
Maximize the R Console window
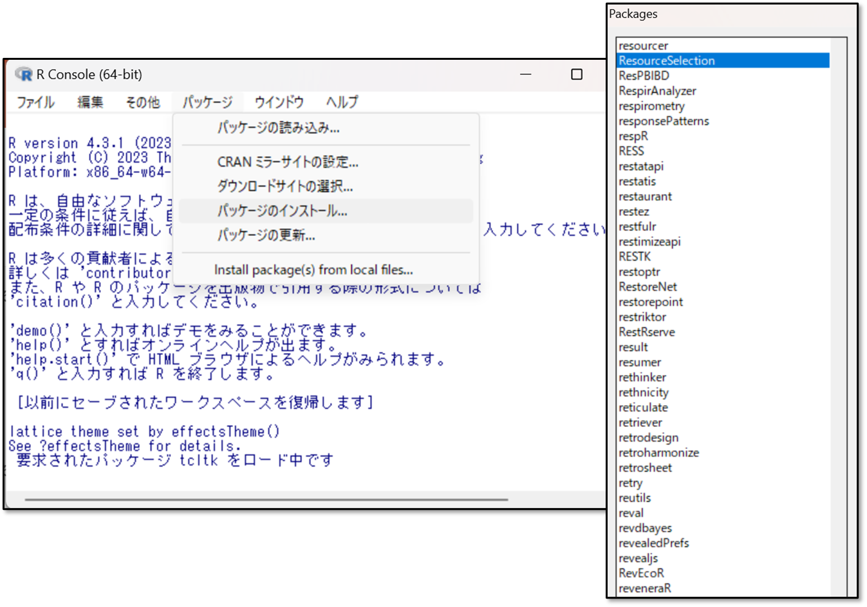577,75
